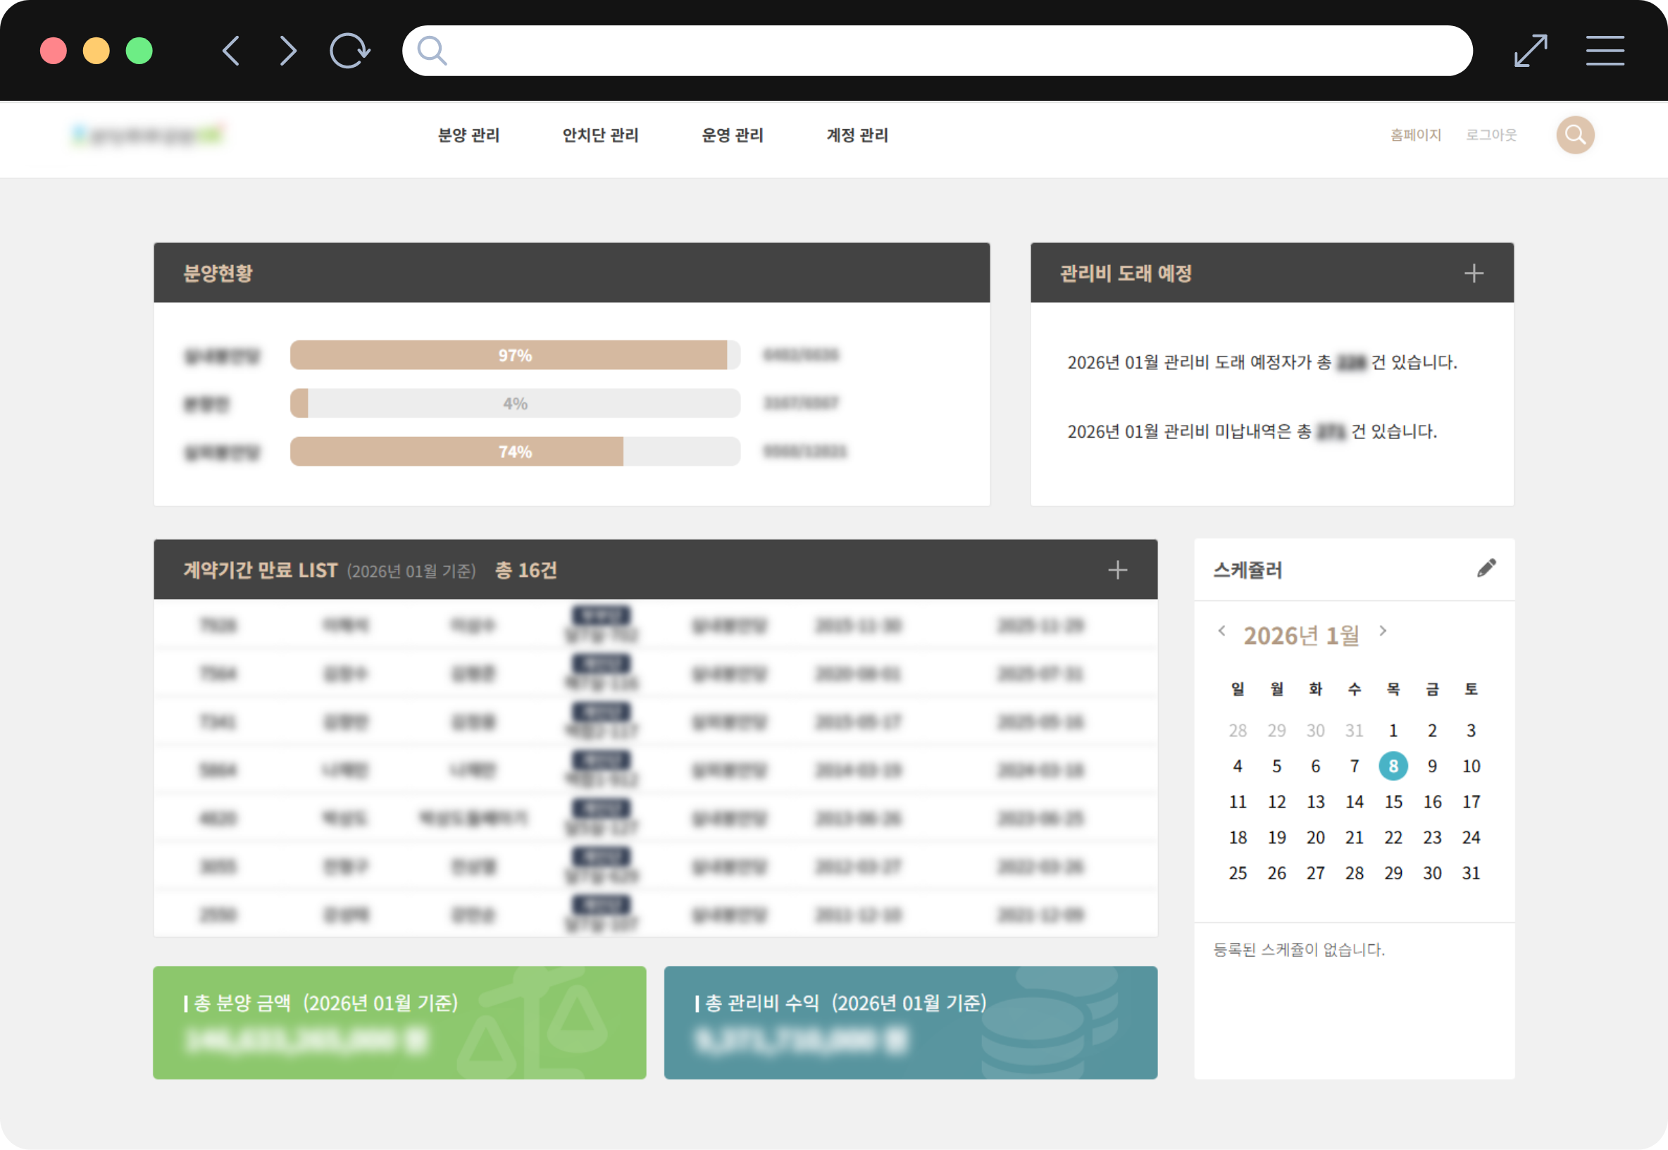Open the 계정 관리 menu
This screenshot has height=1150, width=1668.
(x=857, y=135)
